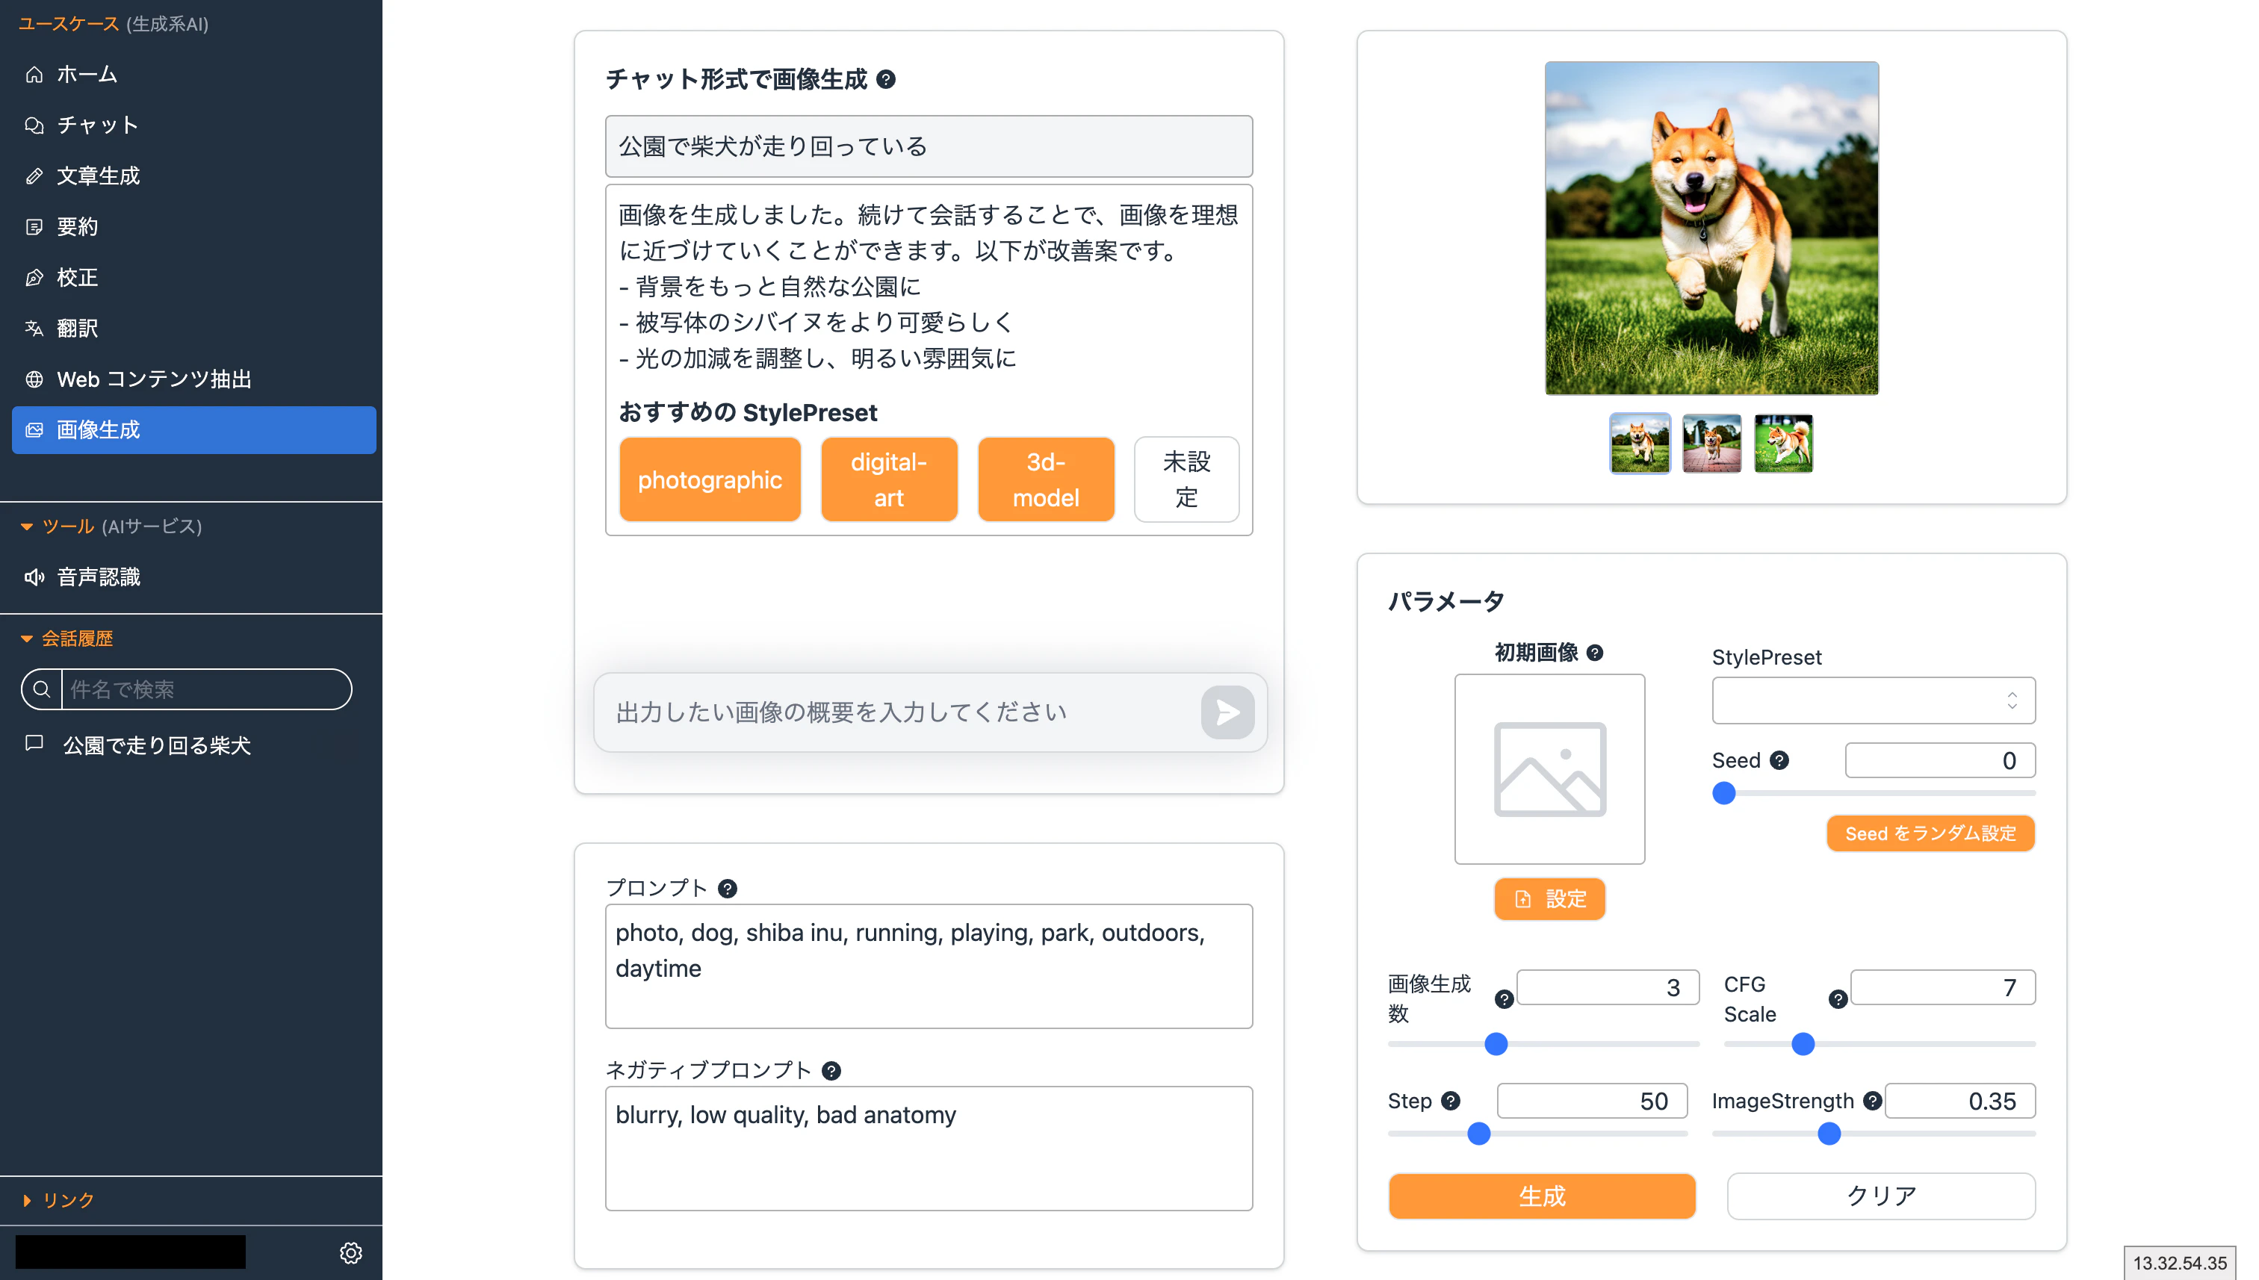The width and height of the screenshot is (2259, 1280).
Task: Click the send arrow icon
Action: [1227, 712]
